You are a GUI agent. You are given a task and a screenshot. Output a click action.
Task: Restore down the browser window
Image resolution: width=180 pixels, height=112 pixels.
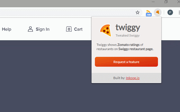166,2
